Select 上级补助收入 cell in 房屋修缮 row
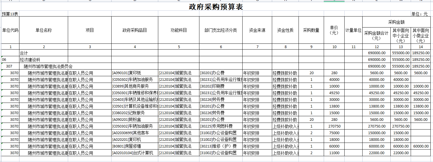The image size is (433, 162). pyautogui.click(x=285, y=146)
